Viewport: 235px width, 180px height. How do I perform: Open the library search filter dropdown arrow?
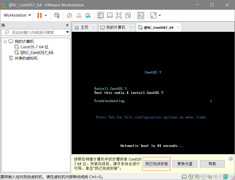[x=67, y=32]
